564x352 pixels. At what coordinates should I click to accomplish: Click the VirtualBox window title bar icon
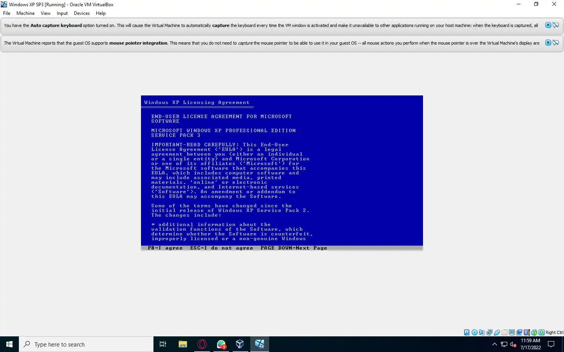pos(4,4)
